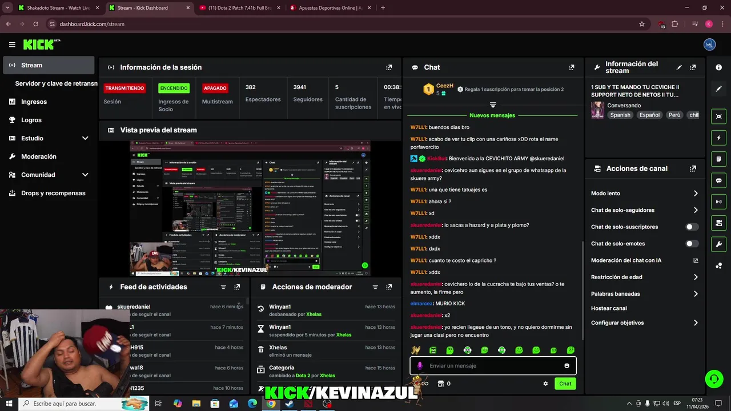This screenshot has width=731, height=411.
Task: Open the user avatar at top right
Action: [709, 45]
